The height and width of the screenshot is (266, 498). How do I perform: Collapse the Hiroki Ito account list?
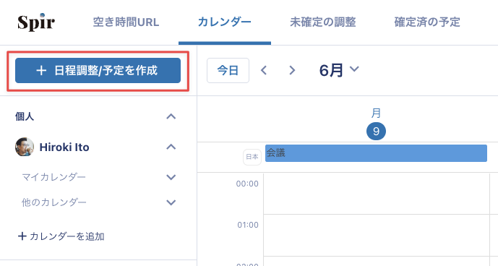[x=171, y=147]
